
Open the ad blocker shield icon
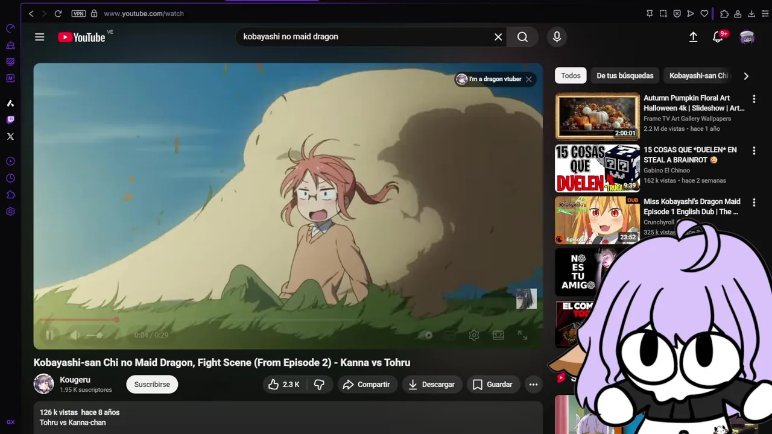pyautogui.click(x=677, y=13)
